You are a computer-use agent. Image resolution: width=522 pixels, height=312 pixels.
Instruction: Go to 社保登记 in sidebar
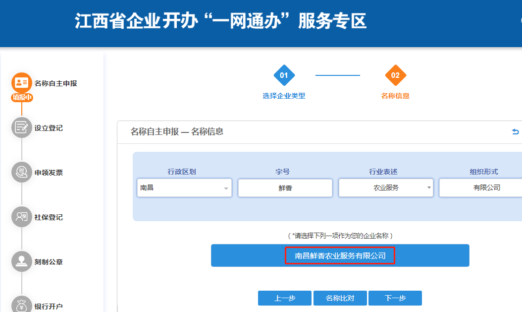click(49, 217)
